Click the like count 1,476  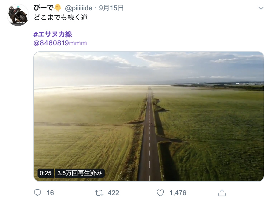(x=178, y=193)
